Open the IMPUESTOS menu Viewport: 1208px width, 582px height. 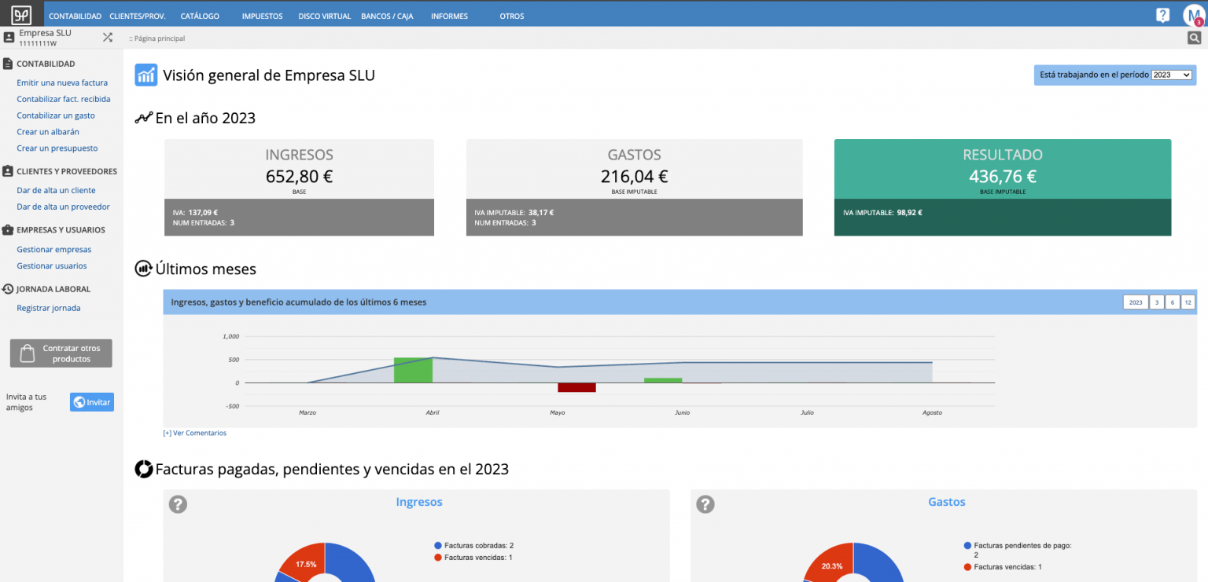pyautogui.click(x=262, y=16)
